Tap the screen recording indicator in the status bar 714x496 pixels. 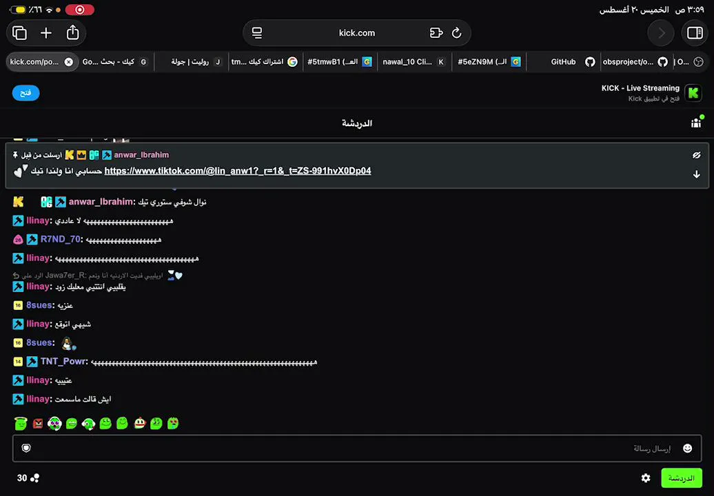[x=80, y=10]
